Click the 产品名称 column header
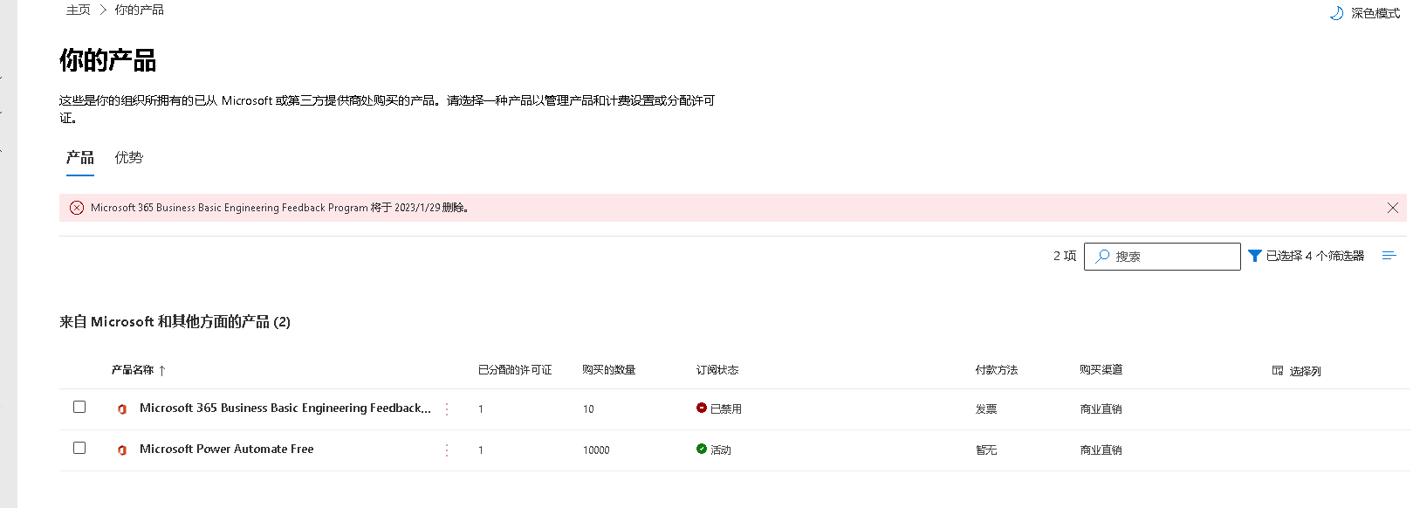 [x=133, y=370]
